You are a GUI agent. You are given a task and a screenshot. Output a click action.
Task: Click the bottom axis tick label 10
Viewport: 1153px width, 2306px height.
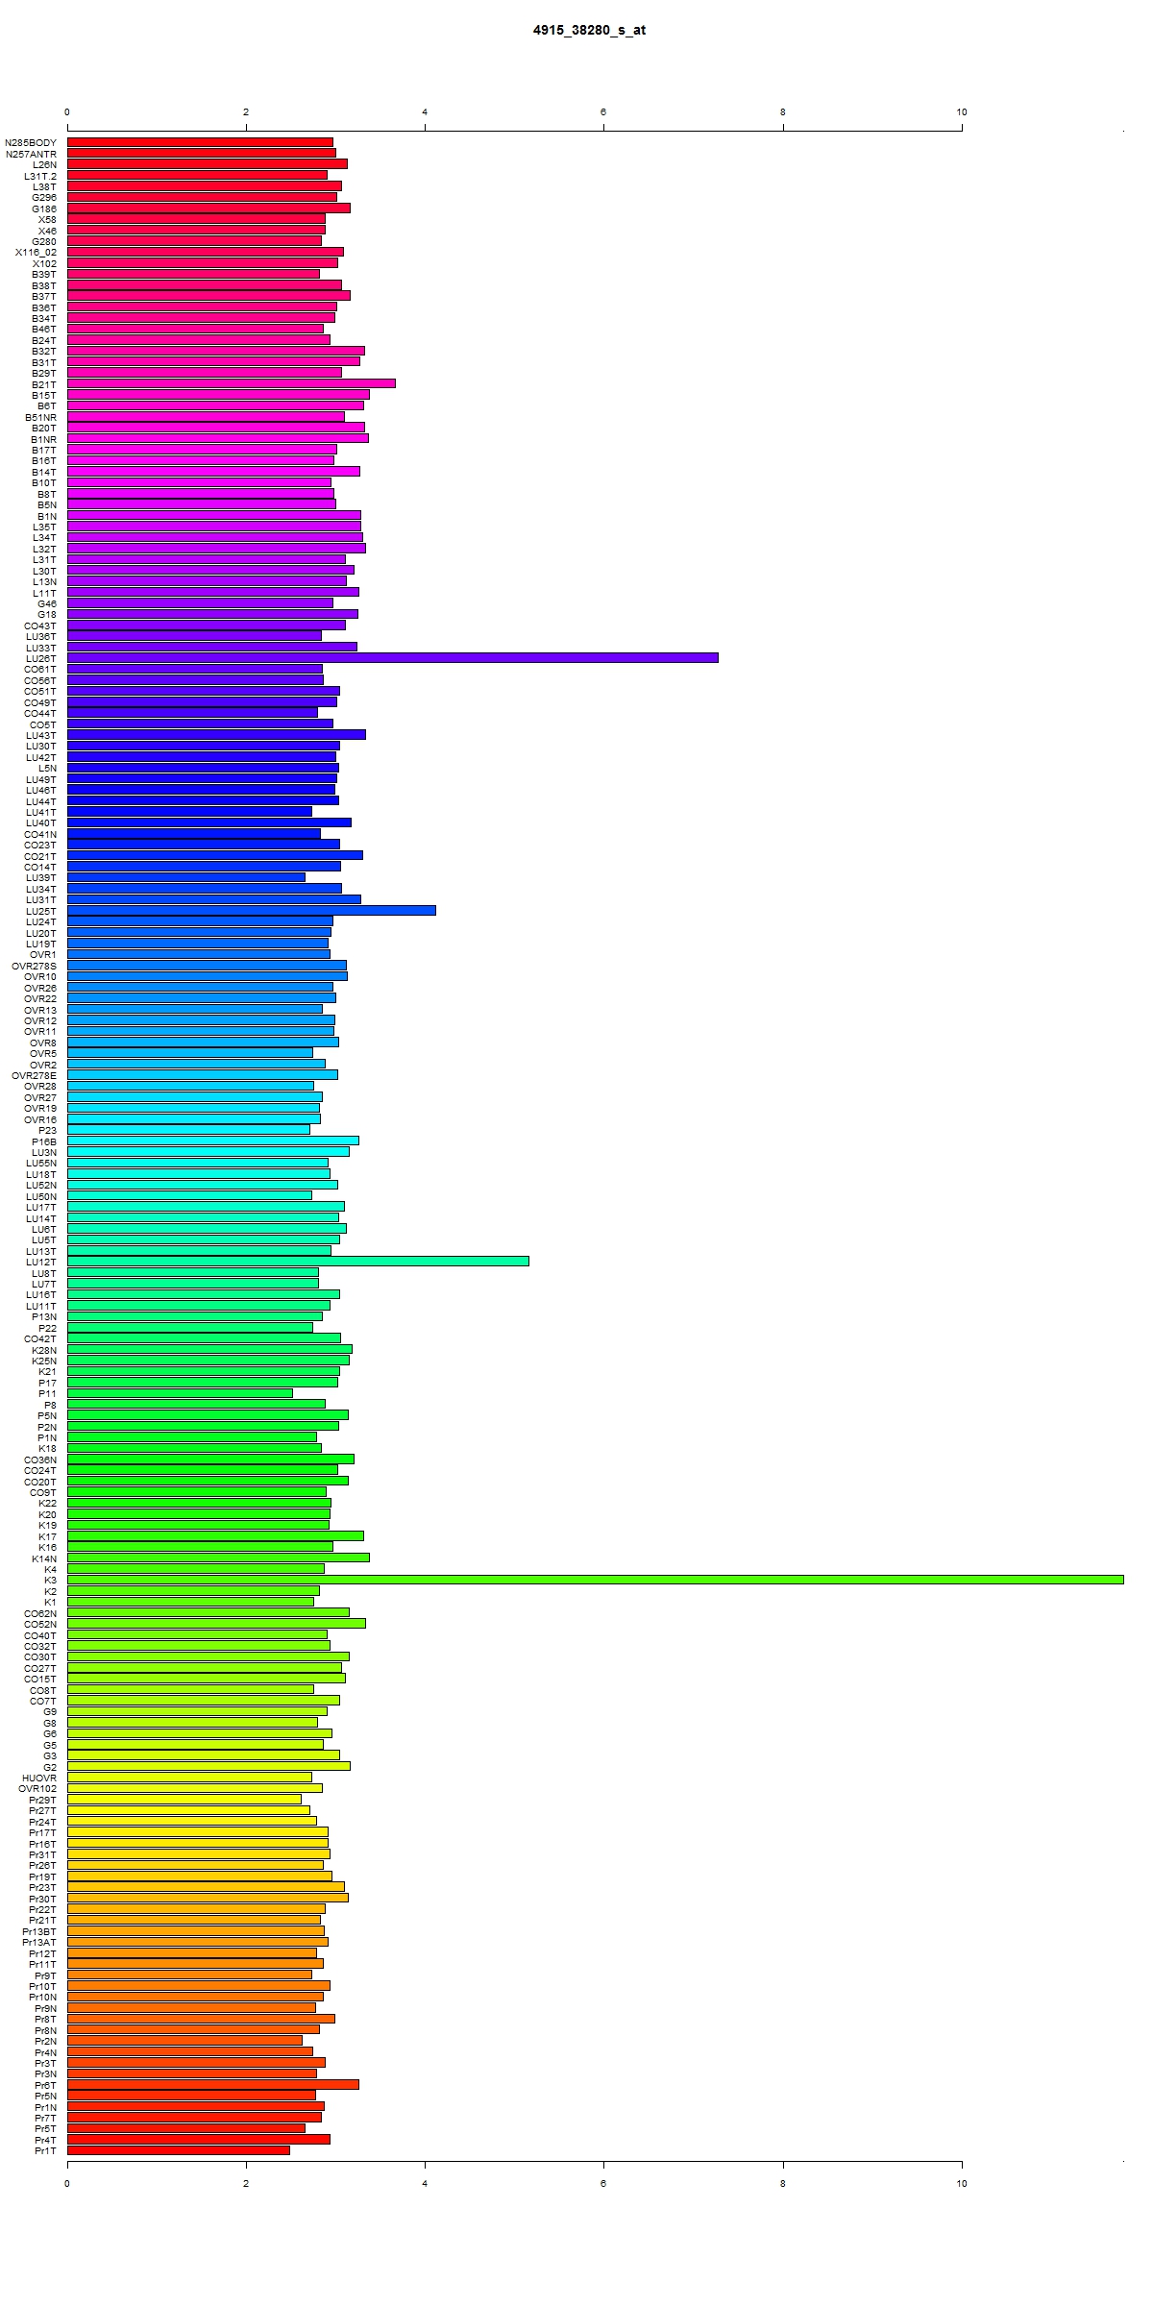pyautogui.click(x=962, y=2183)
